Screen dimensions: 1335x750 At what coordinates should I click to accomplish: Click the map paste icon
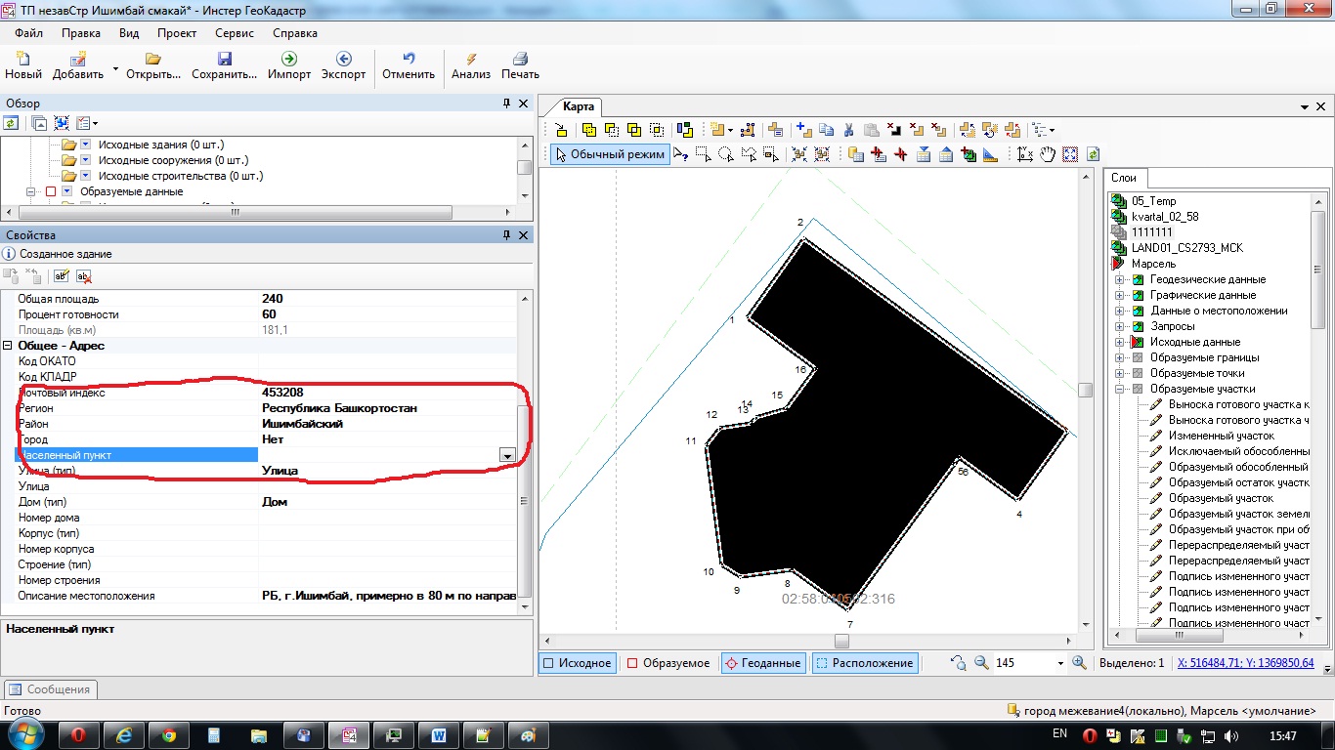coord(870,130)
